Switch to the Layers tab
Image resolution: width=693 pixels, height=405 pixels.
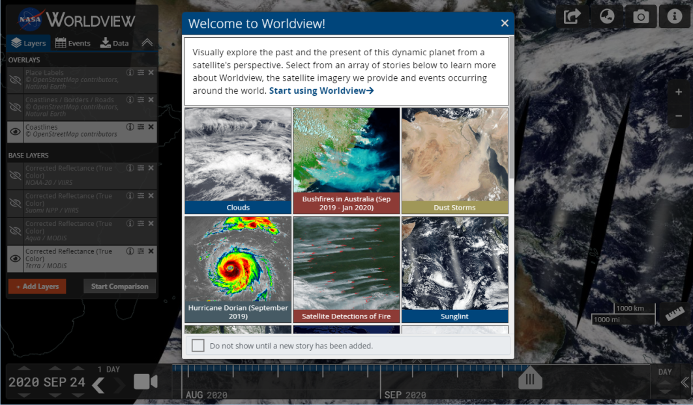click(x=29, y=43)
